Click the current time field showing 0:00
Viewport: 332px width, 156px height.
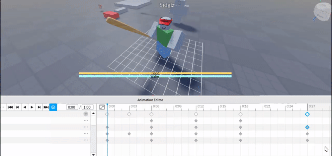72,107
